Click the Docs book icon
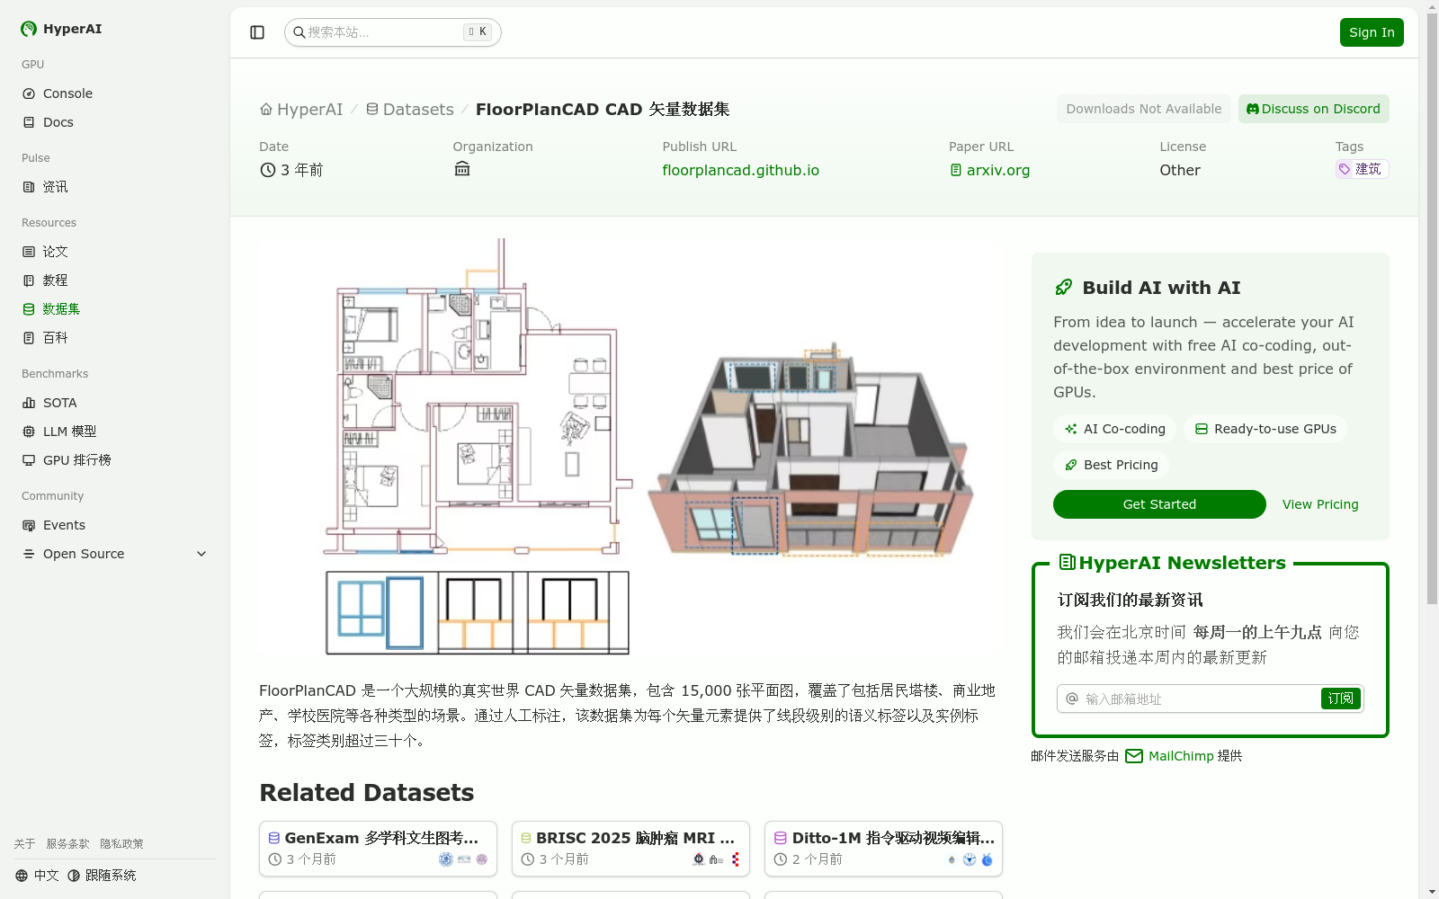This screenshot has width=1439, height=899. tap(29, 122)
